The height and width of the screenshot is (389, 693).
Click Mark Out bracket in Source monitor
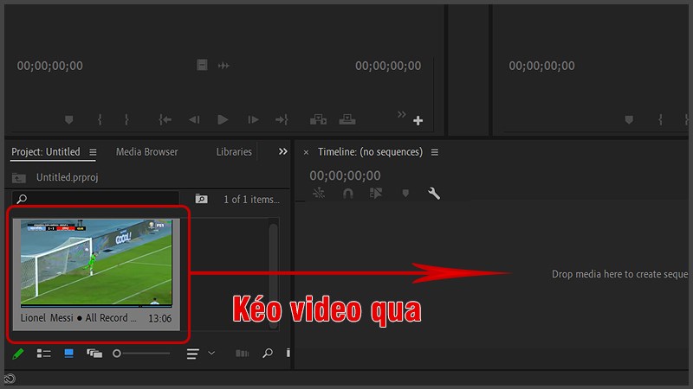click(126, 120)
